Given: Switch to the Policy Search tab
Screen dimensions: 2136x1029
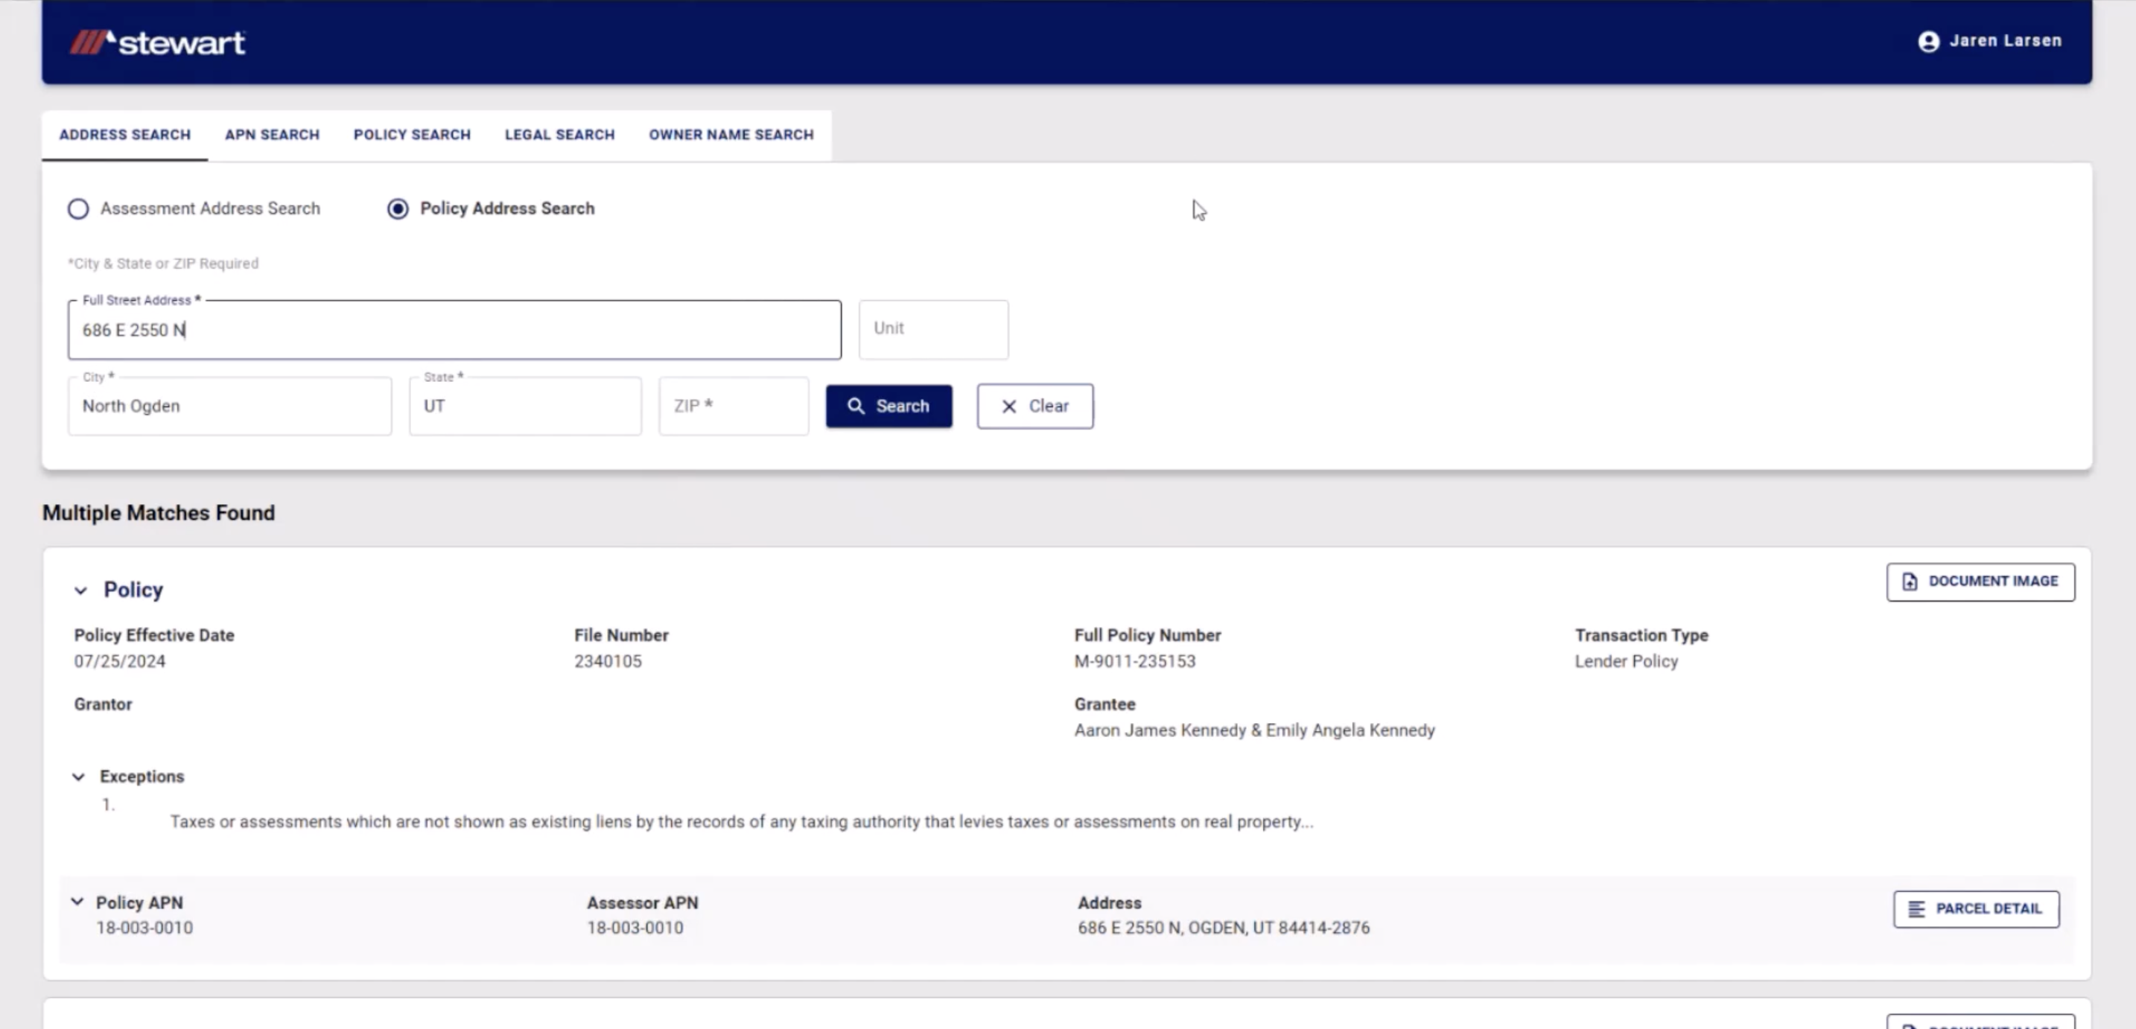Looking at the screenshot, I should click(x=411, y=134).
